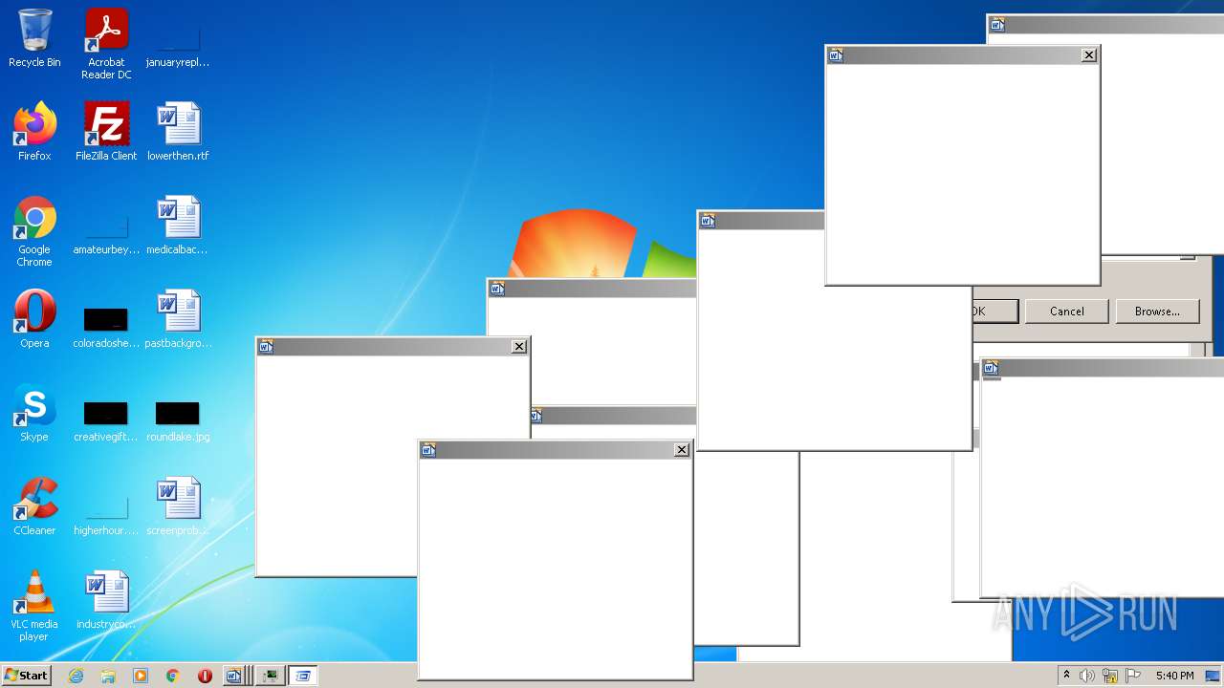Open the 5:40 PM clock
The width and height of the screenshot is (1224, 688).
click(1174, 676)
